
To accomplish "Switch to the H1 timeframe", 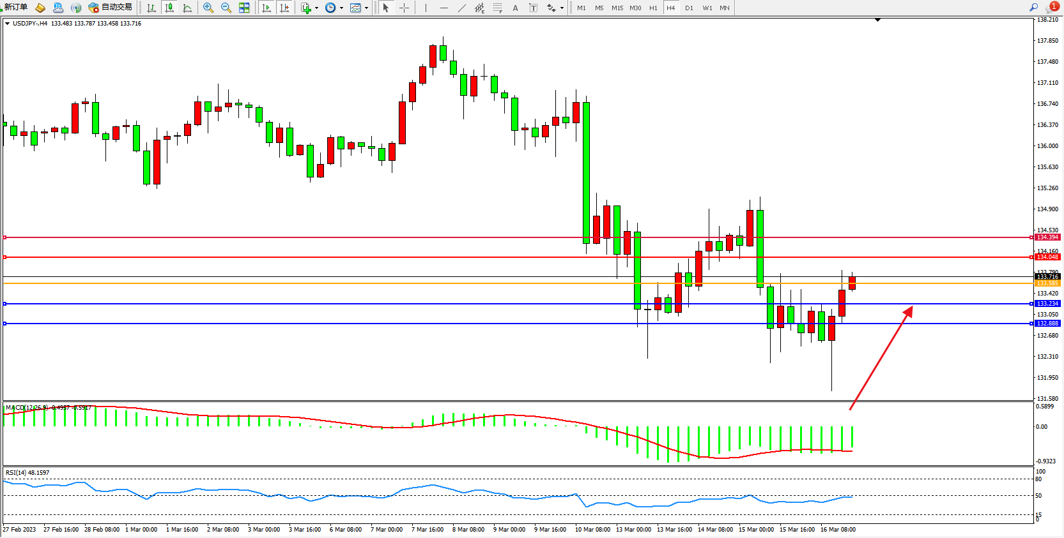I will tap(653, 8).
